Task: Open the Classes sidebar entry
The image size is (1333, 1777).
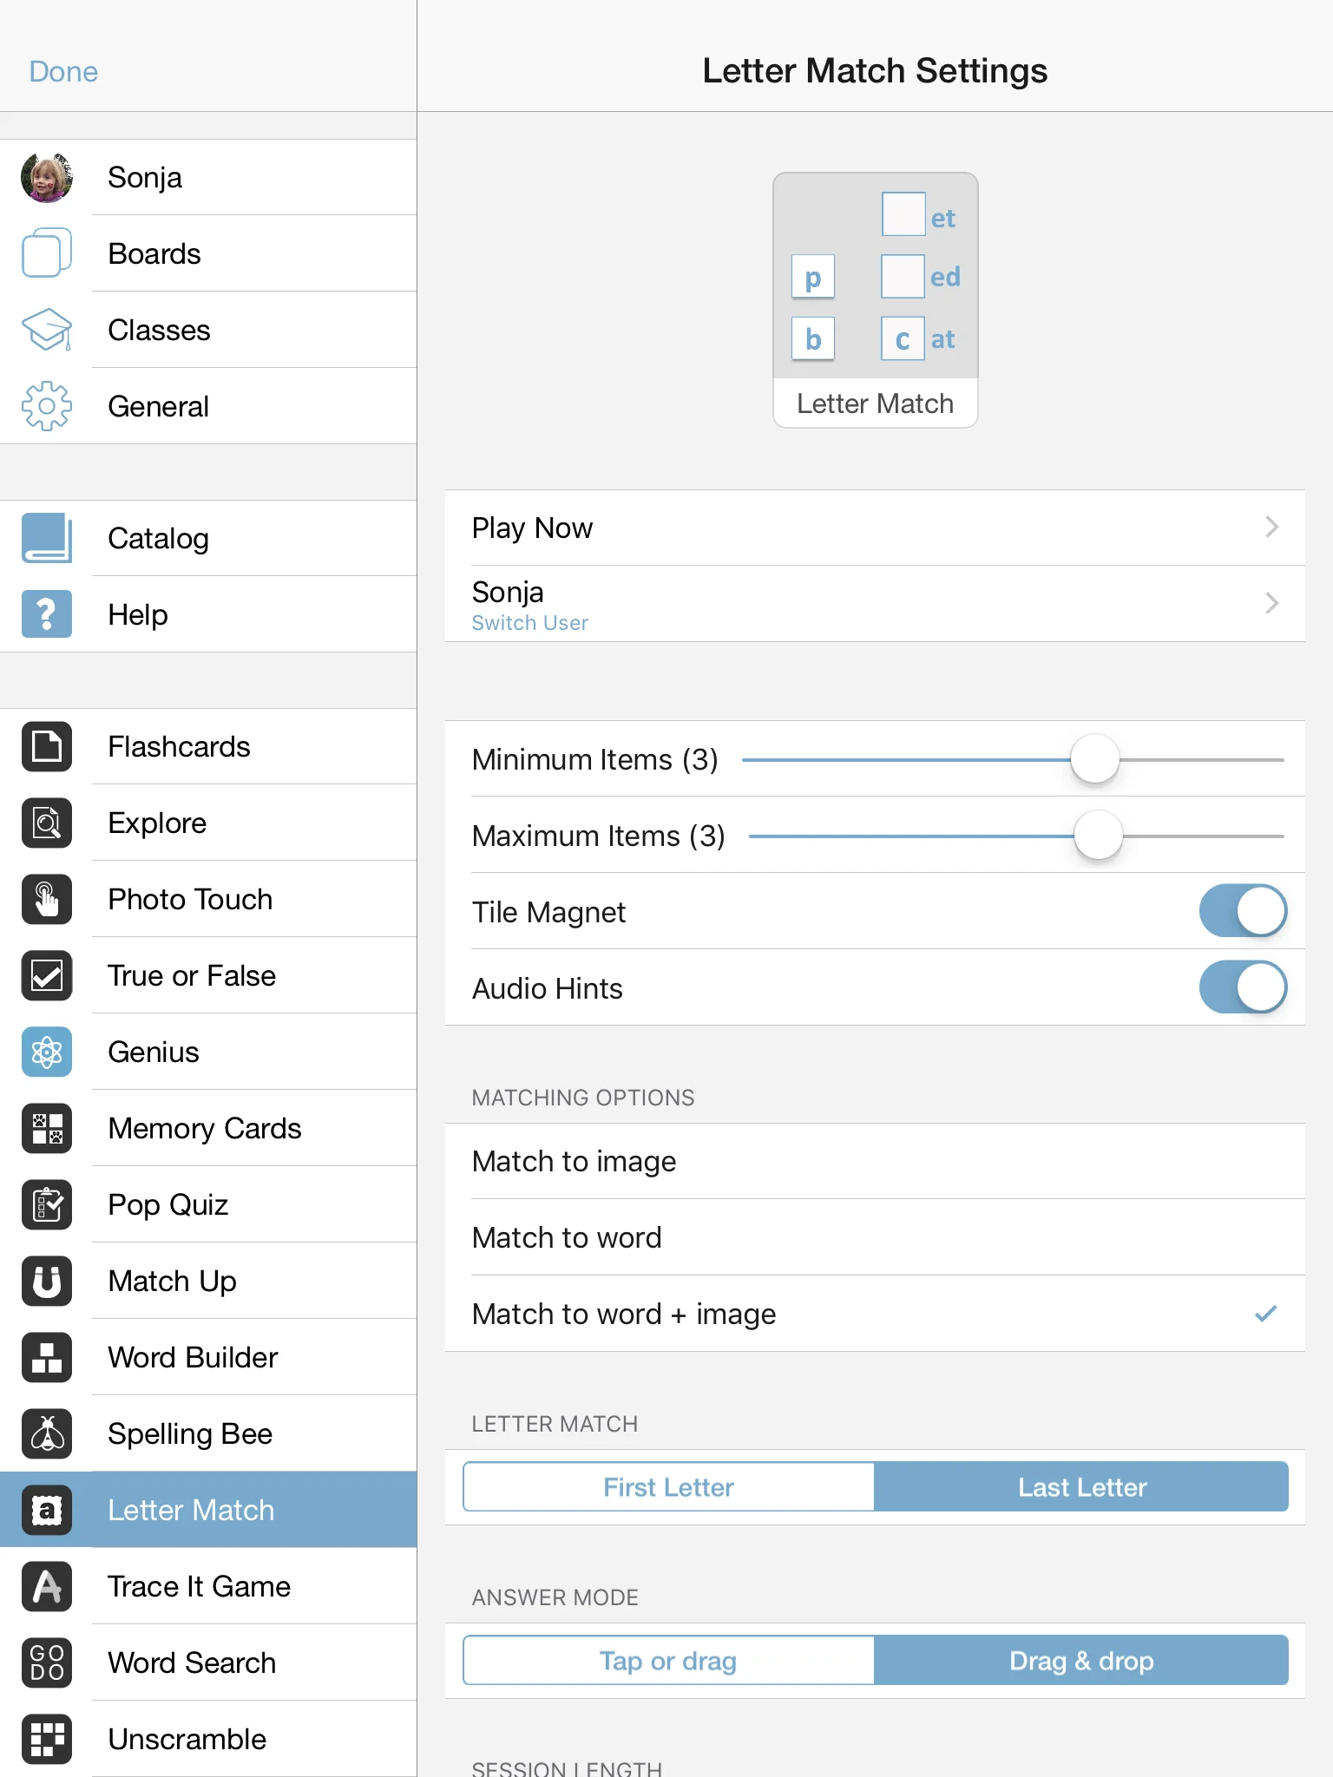Action: point(208,330)
